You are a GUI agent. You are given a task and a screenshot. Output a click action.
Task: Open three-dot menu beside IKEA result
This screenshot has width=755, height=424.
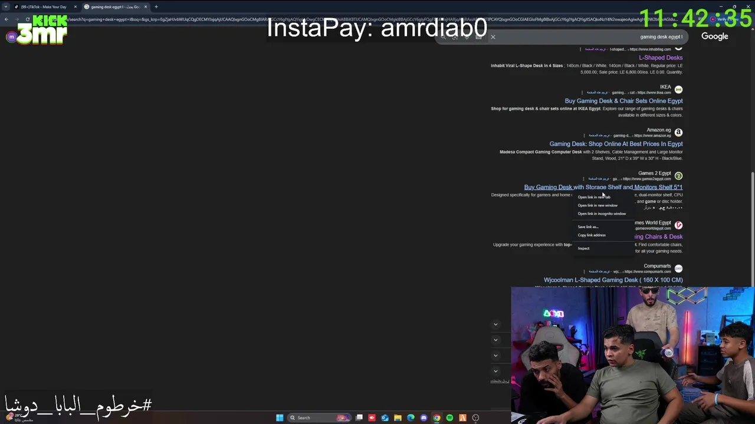[x=583, y=92]
